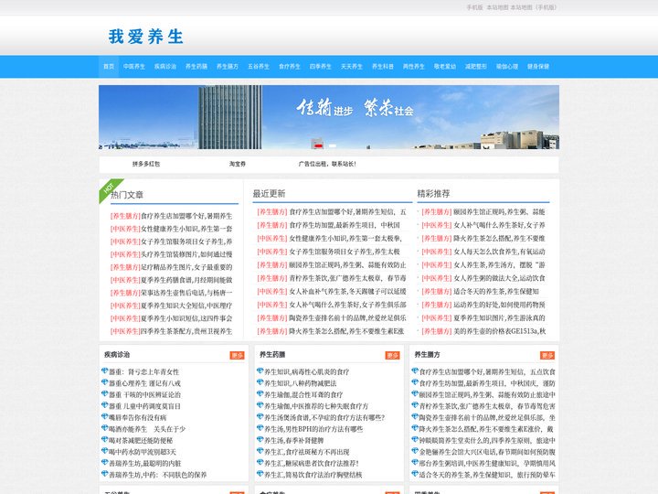The image size is (658, 494).
Task: Click diamond icon beside 养生知识,八种药物减肥法
Action: click(x=260, y=382)
